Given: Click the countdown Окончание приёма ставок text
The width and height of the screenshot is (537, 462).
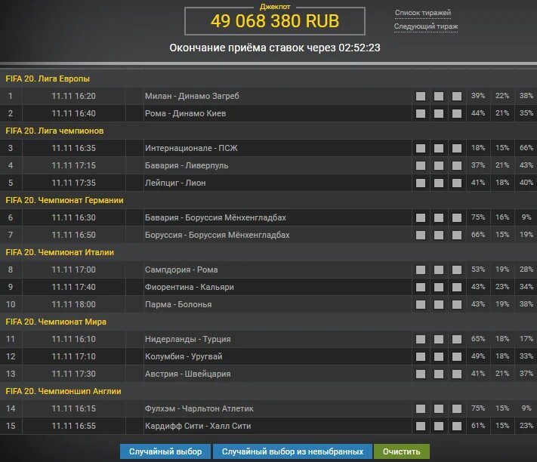Looking at the screenshot, I should 275,48.
